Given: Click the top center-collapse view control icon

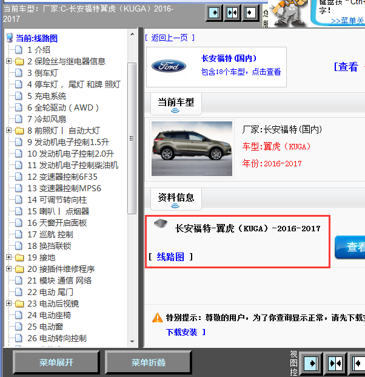Looking at the screenshot, I should pyautogui.click(x=232, y=13).
